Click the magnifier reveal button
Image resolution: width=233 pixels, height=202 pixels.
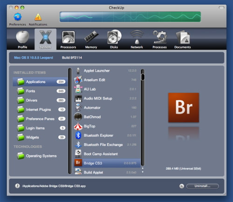[x=182, y=186]
